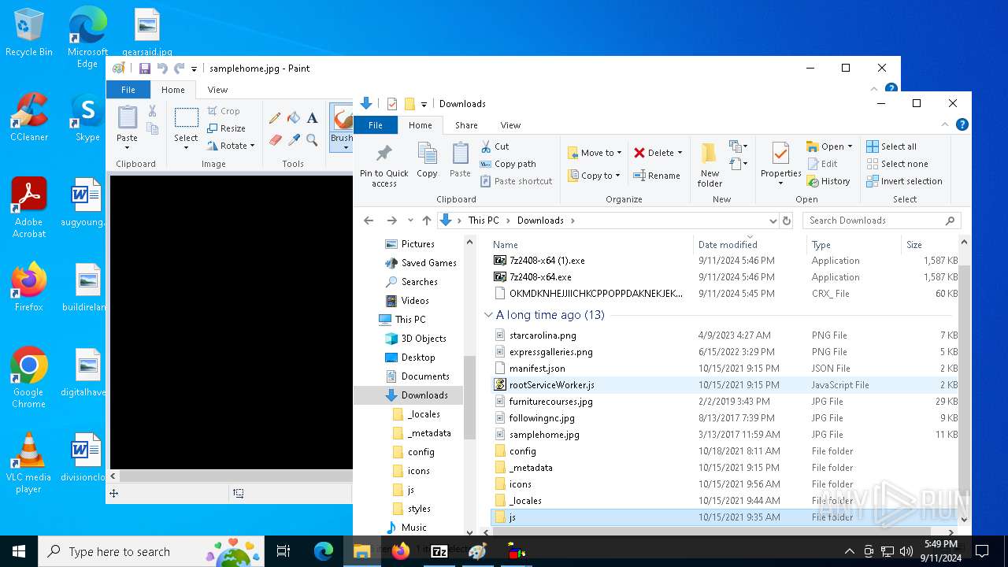
Task: Click the New folder icon
Action: click(710, 165)
